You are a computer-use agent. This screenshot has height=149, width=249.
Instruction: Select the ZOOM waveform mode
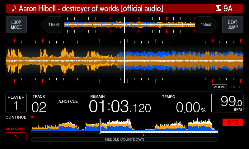(x=219, y=87)
